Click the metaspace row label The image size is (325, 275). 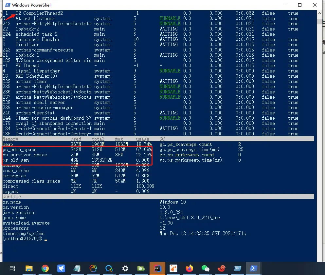[14, 176]
